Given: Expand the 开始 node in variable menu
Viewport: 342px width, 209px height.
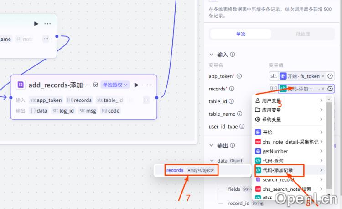Looking at the screenshot, I should coord(289,132).
